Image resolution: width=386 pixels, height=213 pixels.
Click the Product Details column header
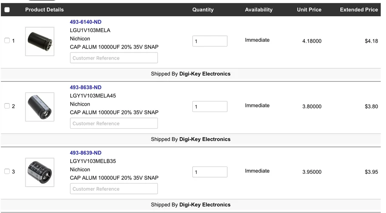point(44,10)
